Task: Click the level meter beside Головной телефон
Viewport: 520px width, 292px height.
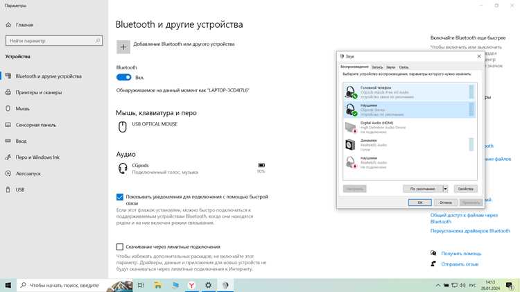Action: point(471,92)
